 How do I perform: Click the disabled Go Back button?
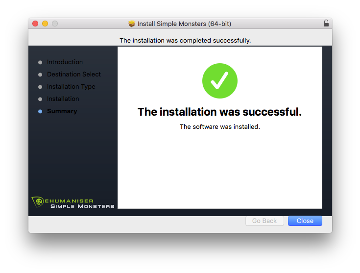pyautogui.click(x=264, y=221)
